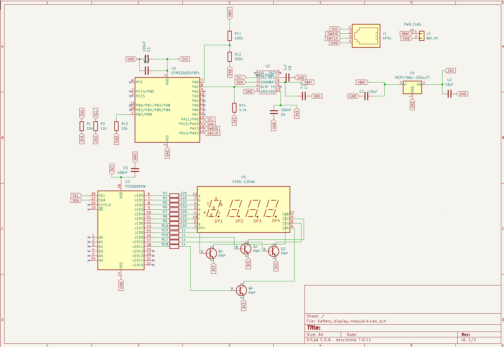The image size is (504, 347).
Task: Click the U3 PCA9685PW chip body
Action: [121, 230]
